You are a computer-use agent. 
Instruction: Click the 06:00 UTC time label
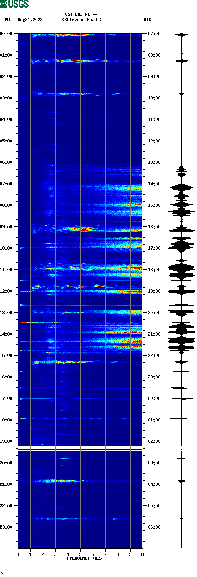tap(154, 527)
